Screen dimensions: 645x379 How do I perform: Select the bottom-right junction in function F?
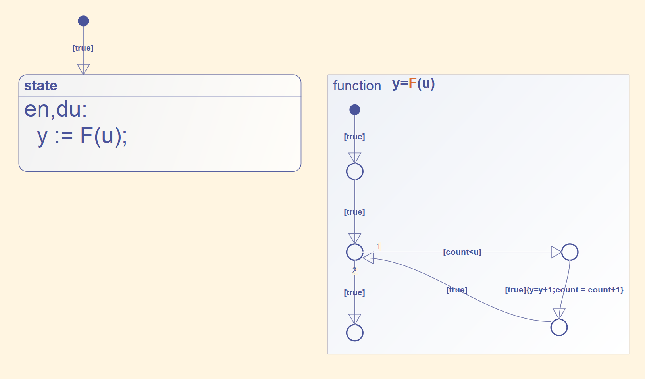coord(559,327)
